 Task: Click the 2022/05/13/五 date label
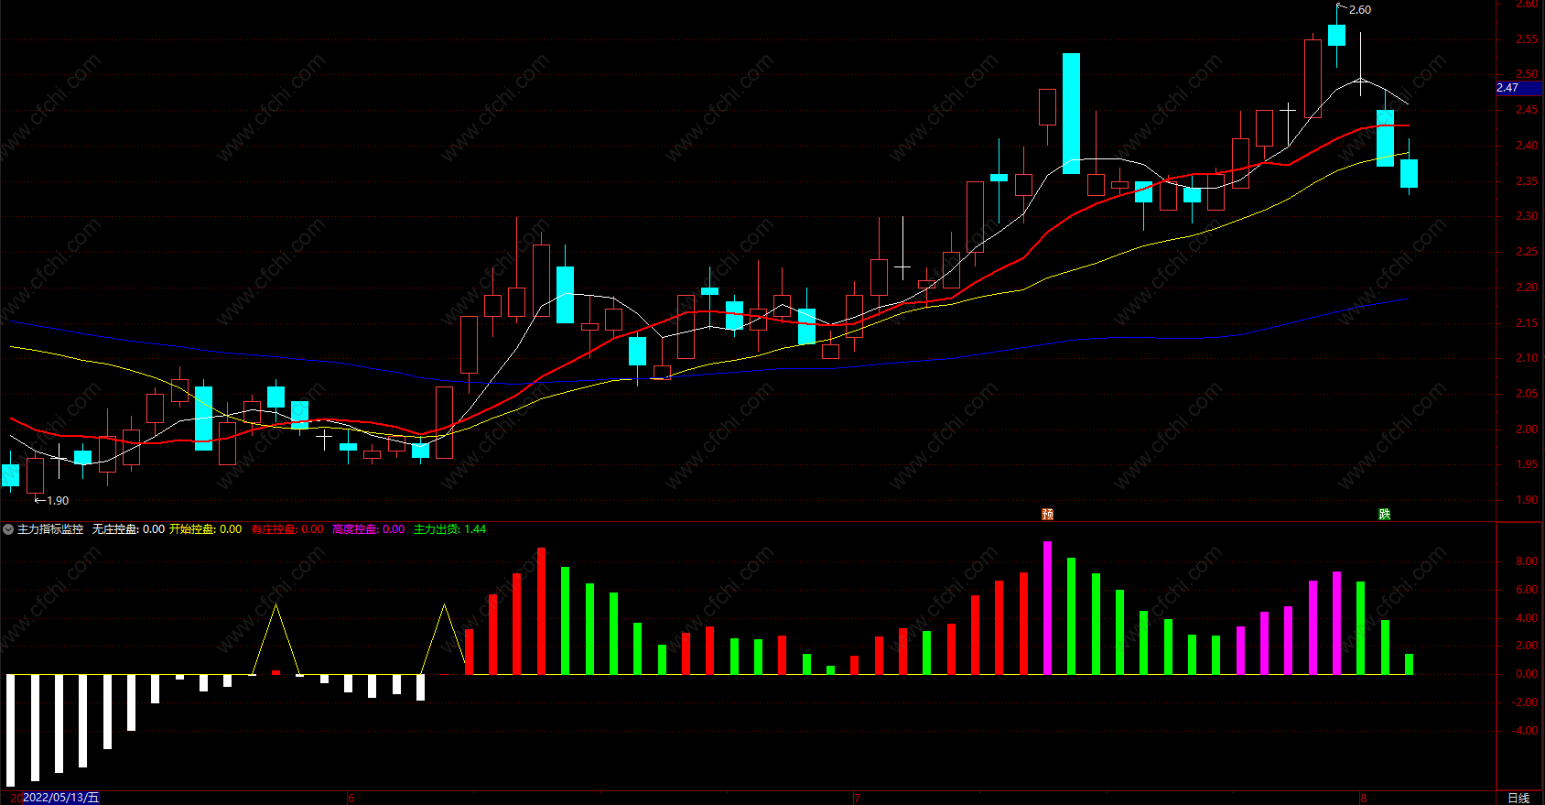[x=60, y=798]
